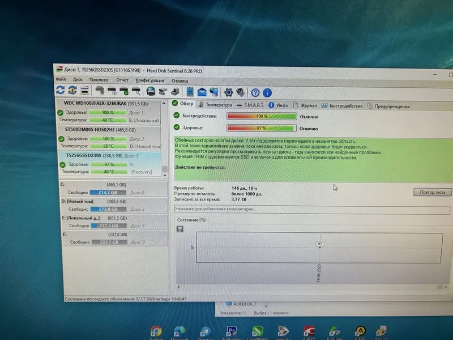This screenshot has height=340, width=453.
Task: Open Photoshop desktop shortcut
Action: [232, 331]
